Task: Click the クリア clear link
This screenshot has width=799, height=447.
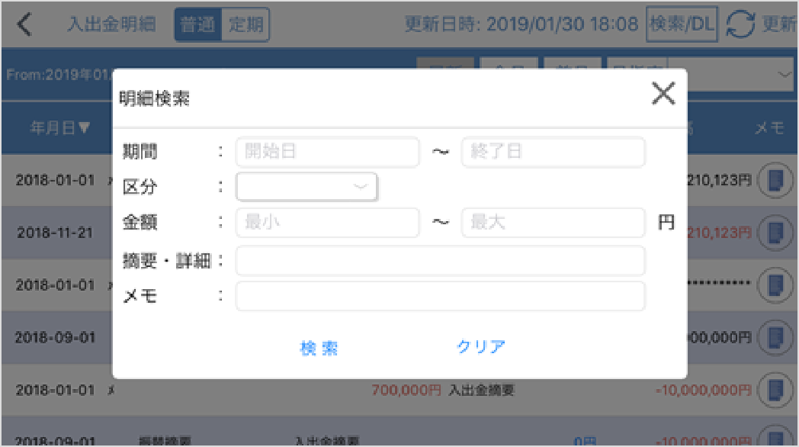Action: coord(481,347)
